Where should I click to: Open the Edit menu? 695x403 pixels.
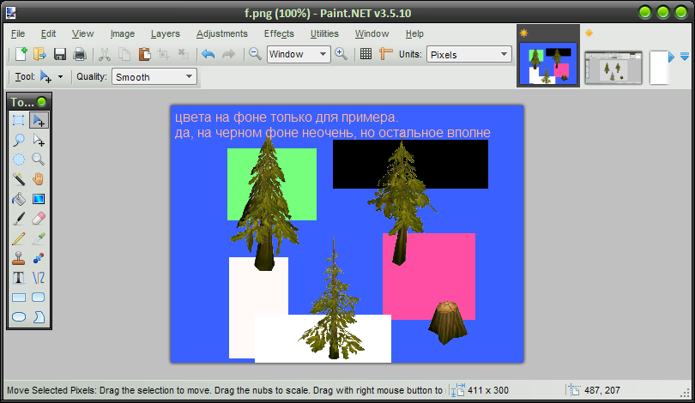click(48, 33)
